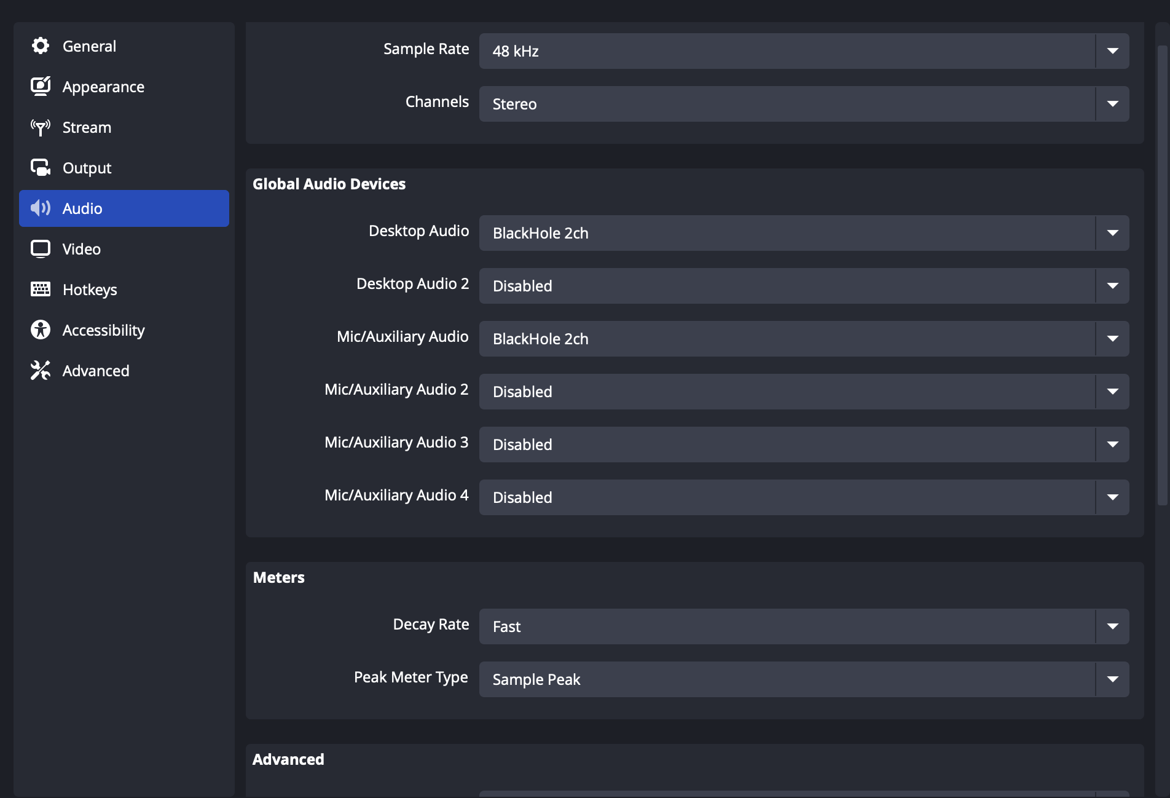Open the Mic/Auxiliary Audio dropdown
1170x798 pixels.
pyautogui.click(x=803, y=339)
